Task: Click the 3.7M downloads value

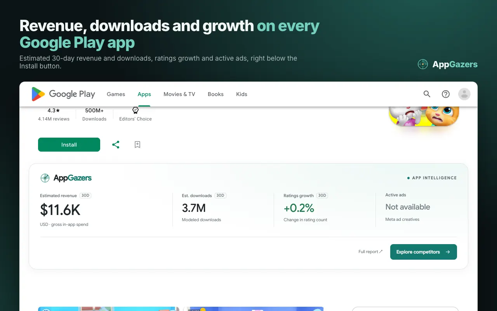Action: 194,208
